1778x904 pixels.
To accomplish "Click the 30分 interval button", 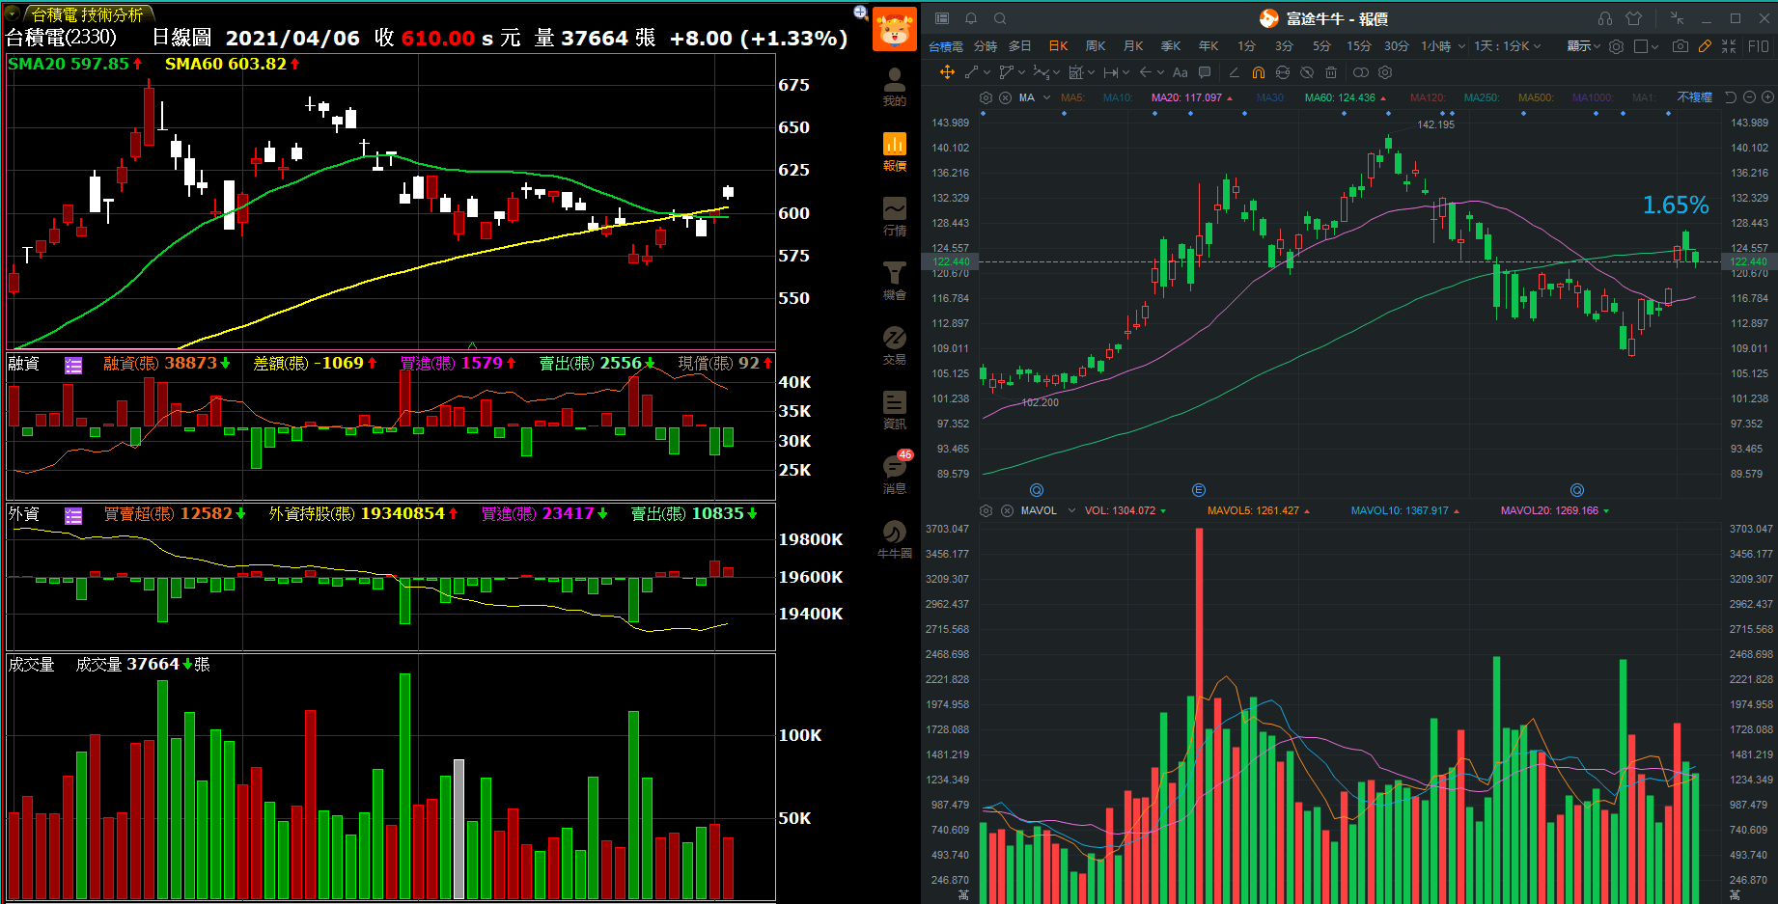I will 1396,46.
